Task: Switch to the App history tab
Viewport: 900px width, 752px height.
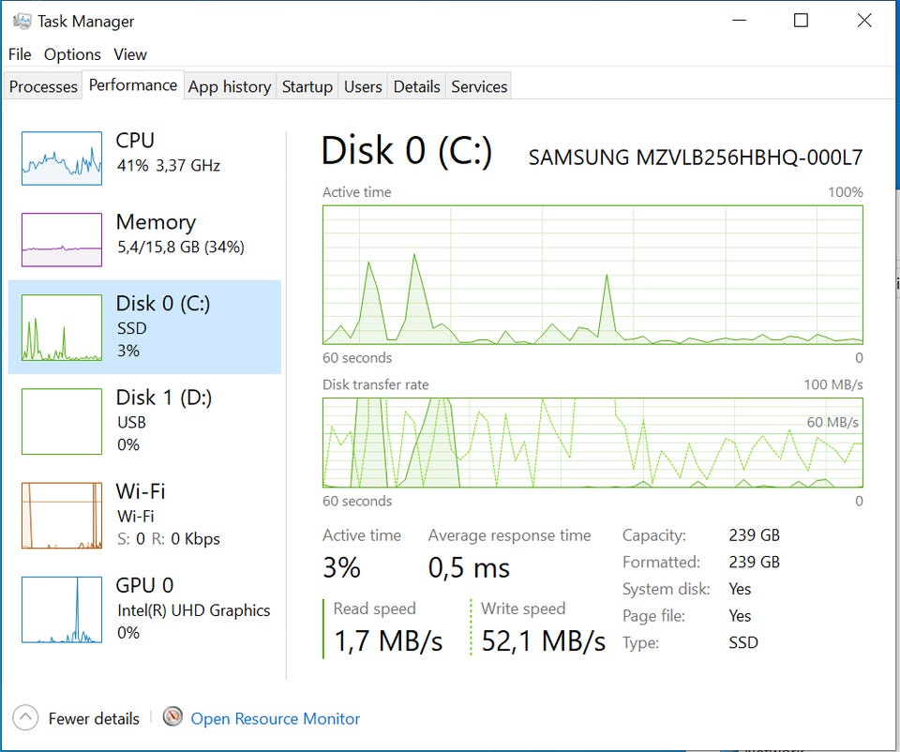Action: coord(230,86)
